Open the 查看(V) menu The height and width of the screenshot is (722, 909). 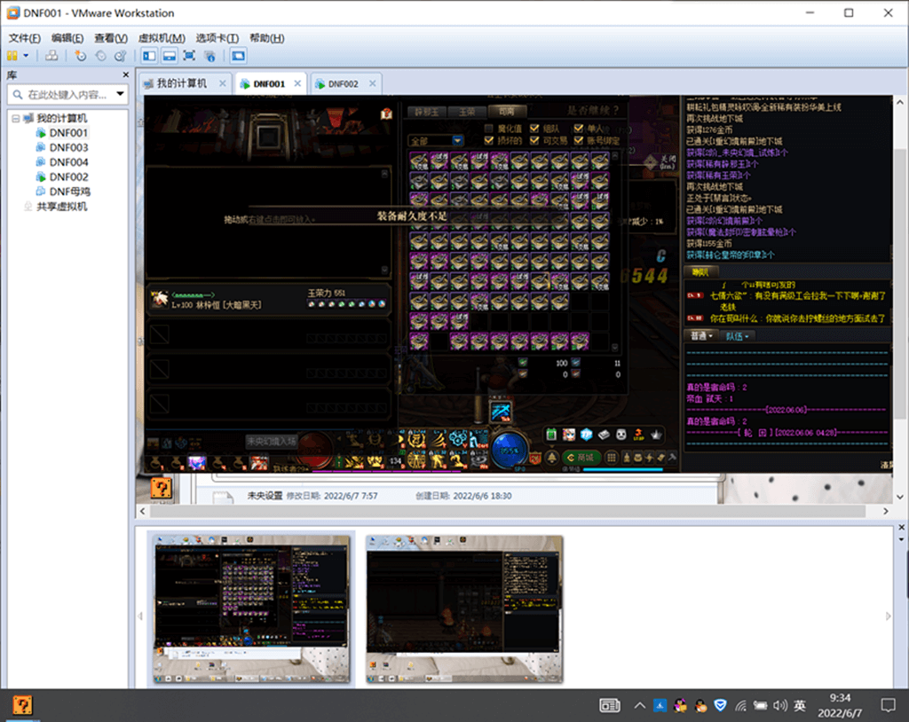(x=111, y=38)
